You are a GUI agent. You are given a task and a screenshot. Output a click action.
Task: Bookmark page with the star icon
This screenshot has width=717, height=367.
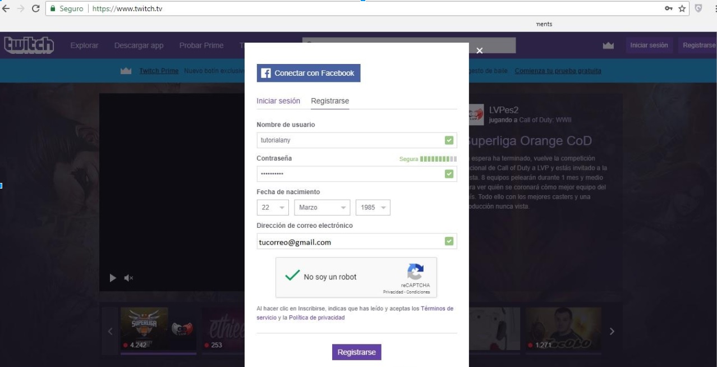pos(682,8)
